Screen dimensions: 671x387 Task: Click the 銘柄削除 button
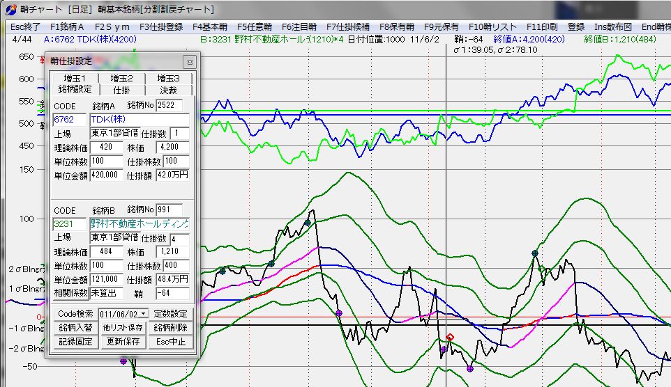coord(170,328)
